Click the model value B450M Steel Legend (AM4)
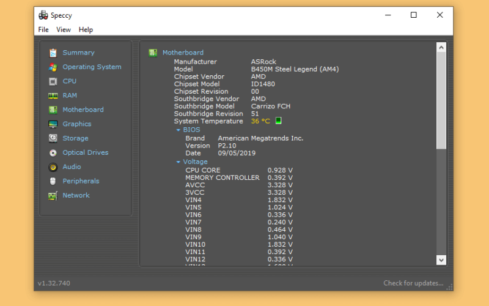 (x=295, y=69)
